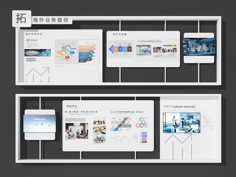Click the meeting room presentation photo

point(77,131)
